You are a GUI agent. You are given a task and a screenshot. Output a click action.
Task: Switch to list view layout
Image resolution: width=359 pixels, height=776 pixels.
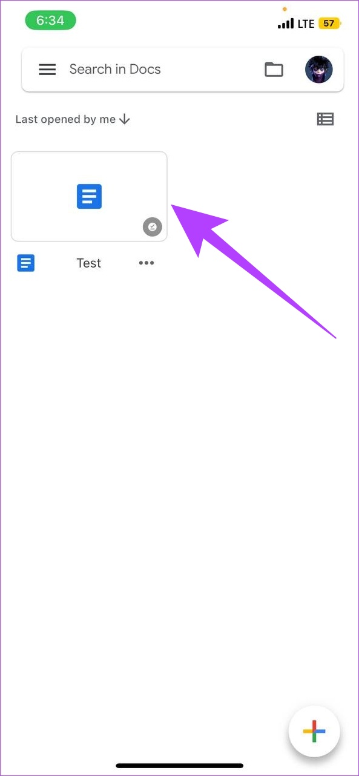point(325,119)
